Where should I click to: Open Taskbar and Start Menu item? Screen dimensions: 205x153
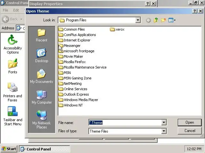point(13,116)
